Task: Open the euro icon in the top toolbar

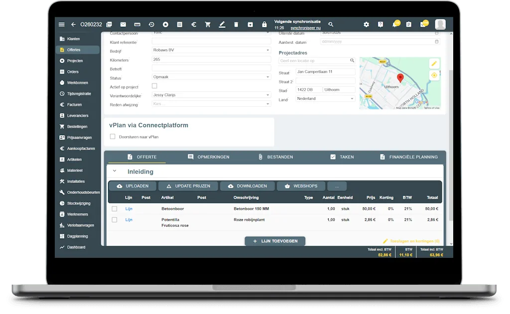Action: pyautogui.click(x=194, y=24)
